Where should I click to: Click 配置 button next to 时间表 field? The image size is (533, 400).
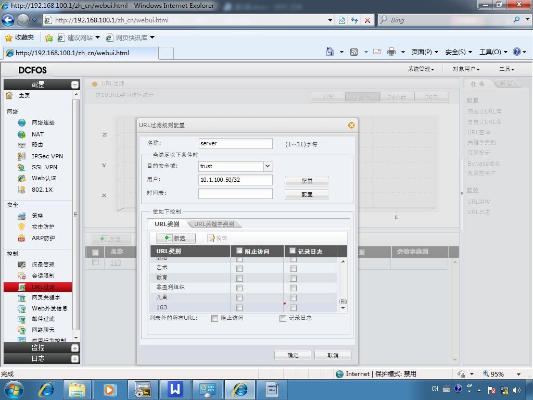coord(307,195)
